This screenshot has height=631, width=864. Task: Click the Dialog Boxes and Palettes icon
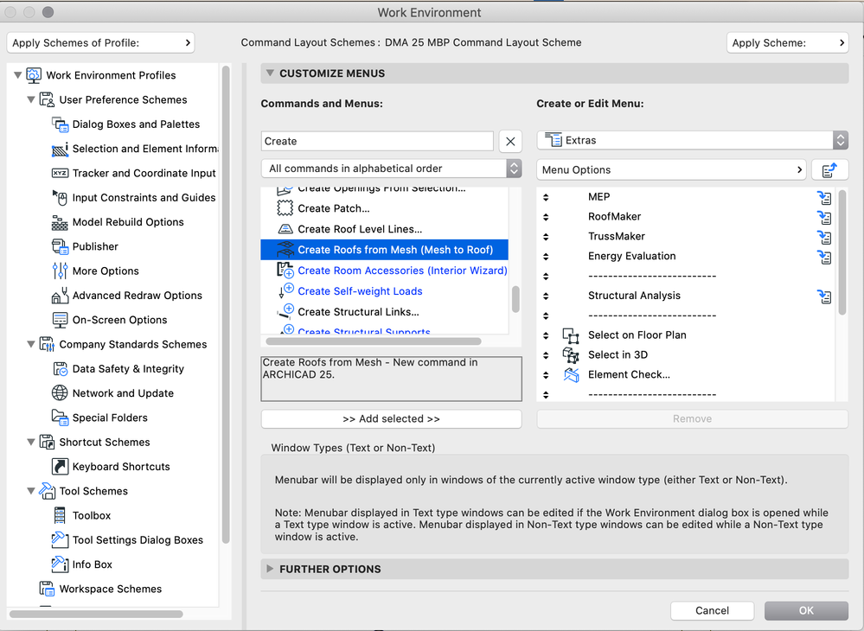coord(60,124)
